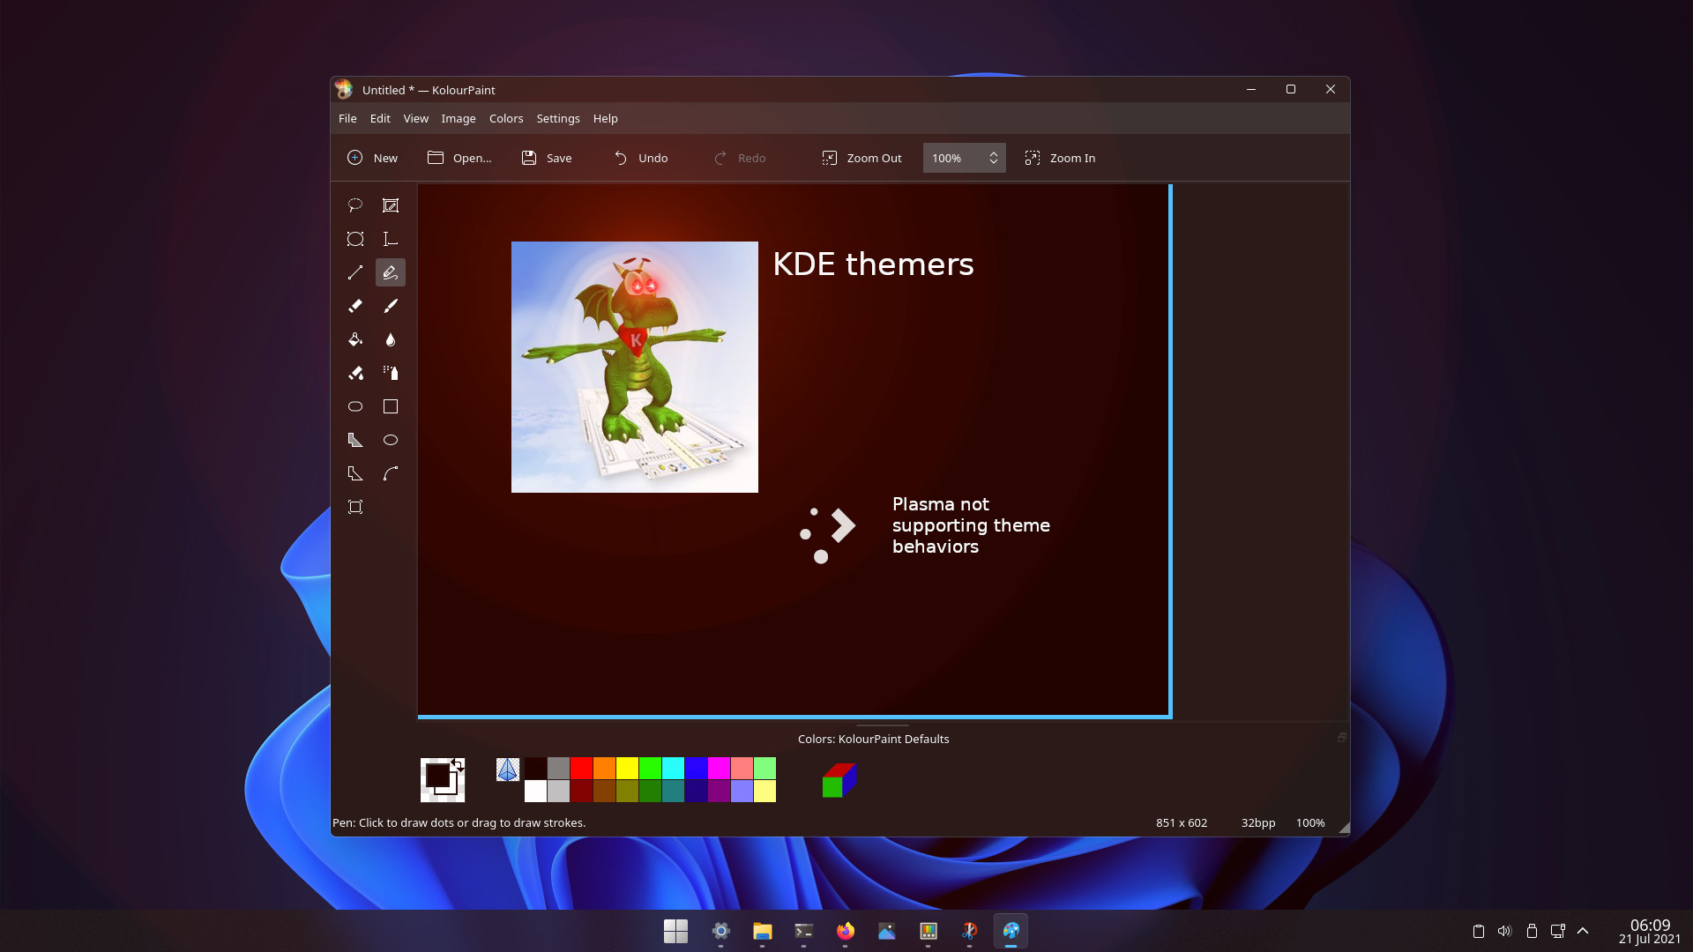Select the Color Picker droplet tool
The image size is (1693, 952).
click(391, 339)
